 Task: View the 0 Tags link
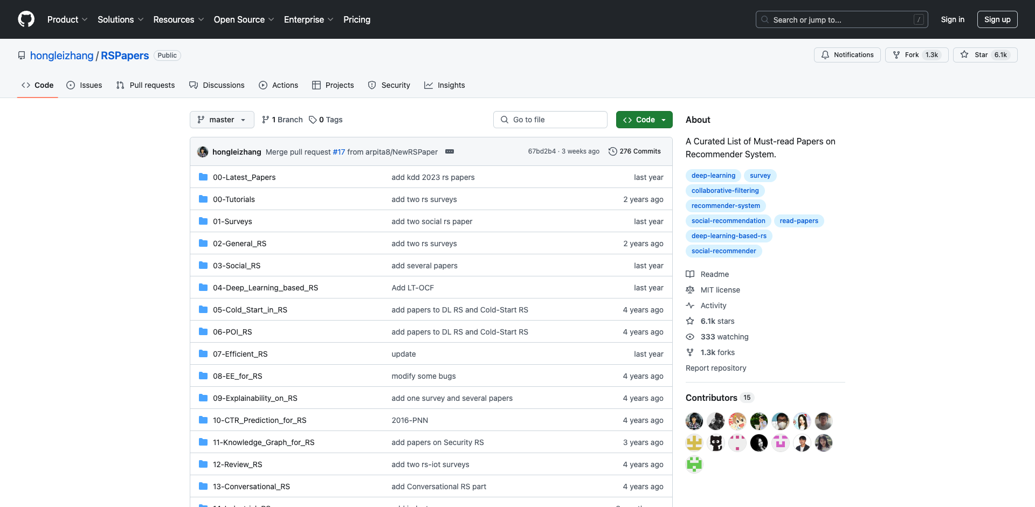326,120
